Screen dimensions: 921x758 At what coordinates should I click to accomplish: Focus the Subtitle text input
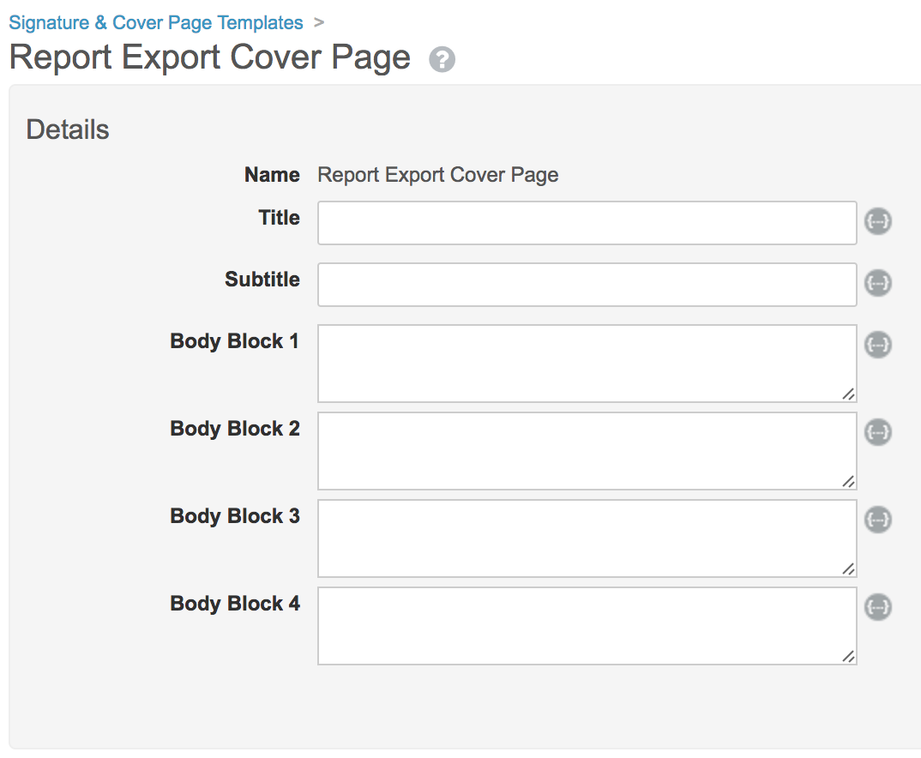click(x=587, y=285)
